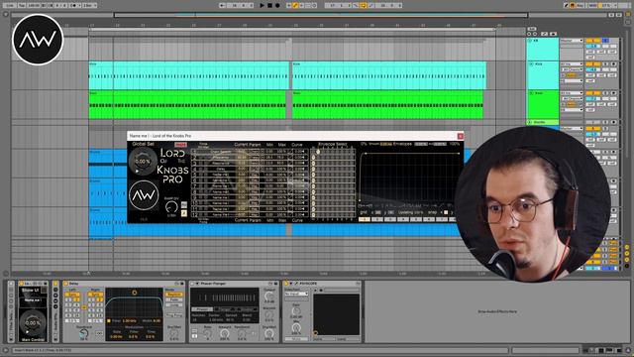Open the Kick track input type dropdown
Viewport: 634px width, 357px height.
click(572, 63)
